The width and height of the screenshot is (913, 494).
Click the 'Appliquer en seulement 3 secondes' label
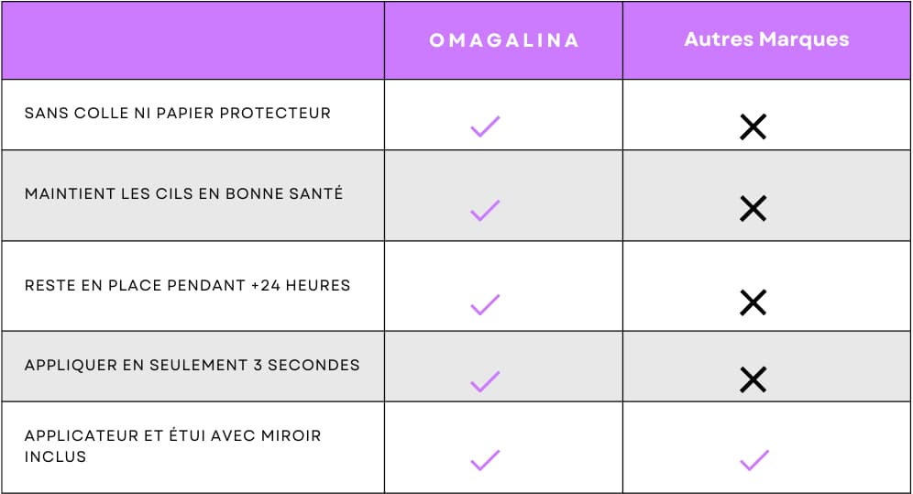pos(192,366)
